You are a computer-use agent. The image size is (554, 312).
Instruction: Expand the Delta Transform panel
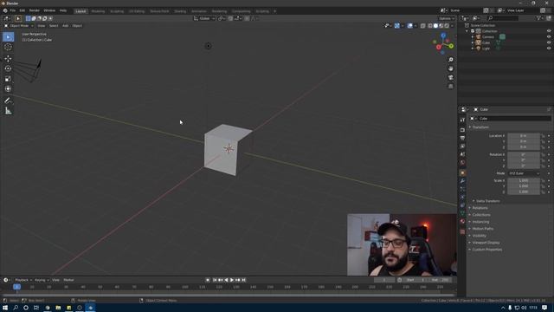tap(487, 201)
